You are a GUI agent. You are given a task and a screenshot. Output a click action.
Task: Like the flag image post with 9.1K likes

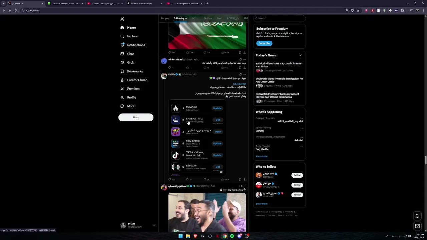tap(205, 52)
